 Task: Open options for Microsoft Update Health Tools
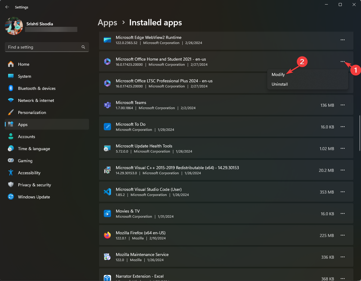[342, 148]
